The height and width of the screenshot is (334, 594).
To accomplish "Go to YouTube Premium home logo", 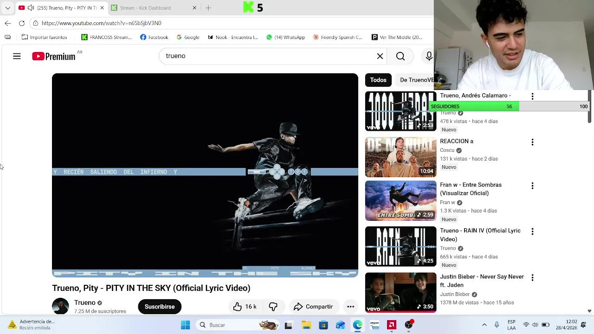I will (x=54, y=56).
